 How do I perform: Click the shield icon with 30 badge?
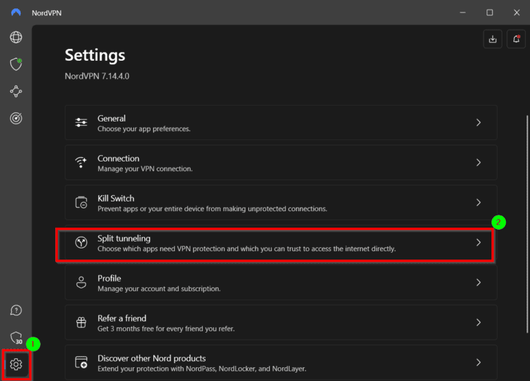tap(16, 337)
